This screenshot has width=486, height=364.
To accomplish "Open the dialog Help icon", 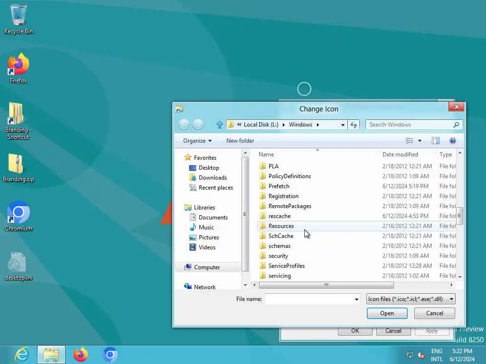I will 452,141.
